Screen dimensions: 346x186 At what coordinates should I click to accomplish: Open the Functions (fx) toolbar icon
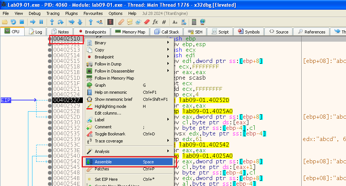click(x=155, y=22)
